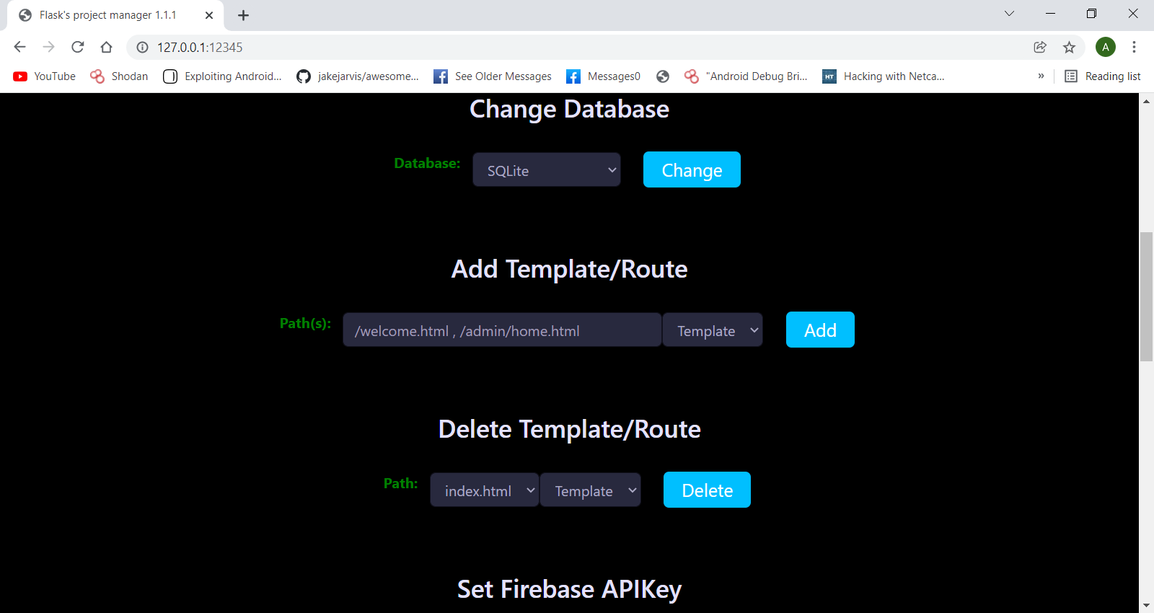Open the Shodan bookmark
Screen dimensions: 1154x613
[119, 76]
